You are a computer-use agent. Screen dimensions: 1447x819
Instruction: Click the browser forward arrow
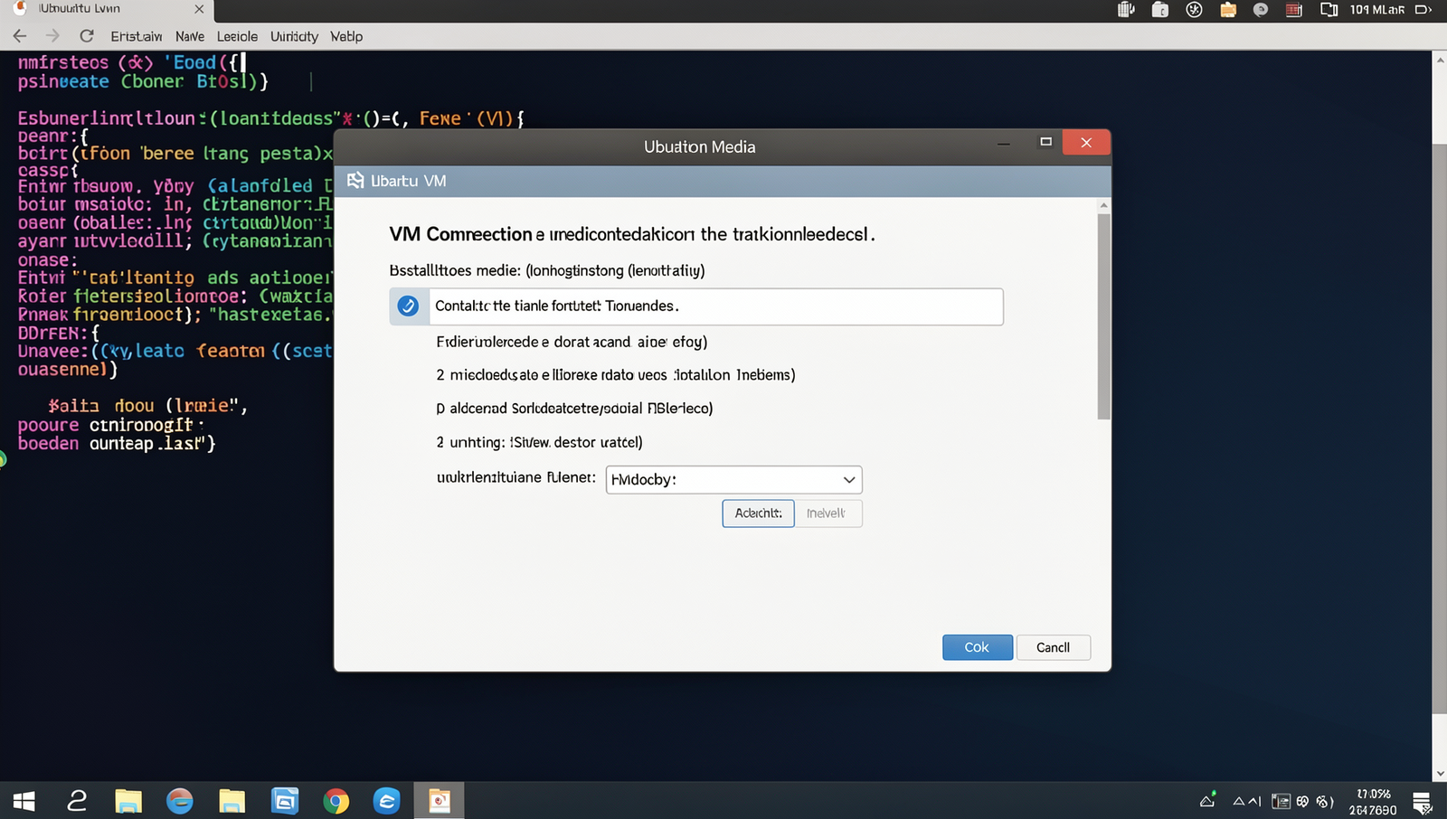(x=52, y=36)
